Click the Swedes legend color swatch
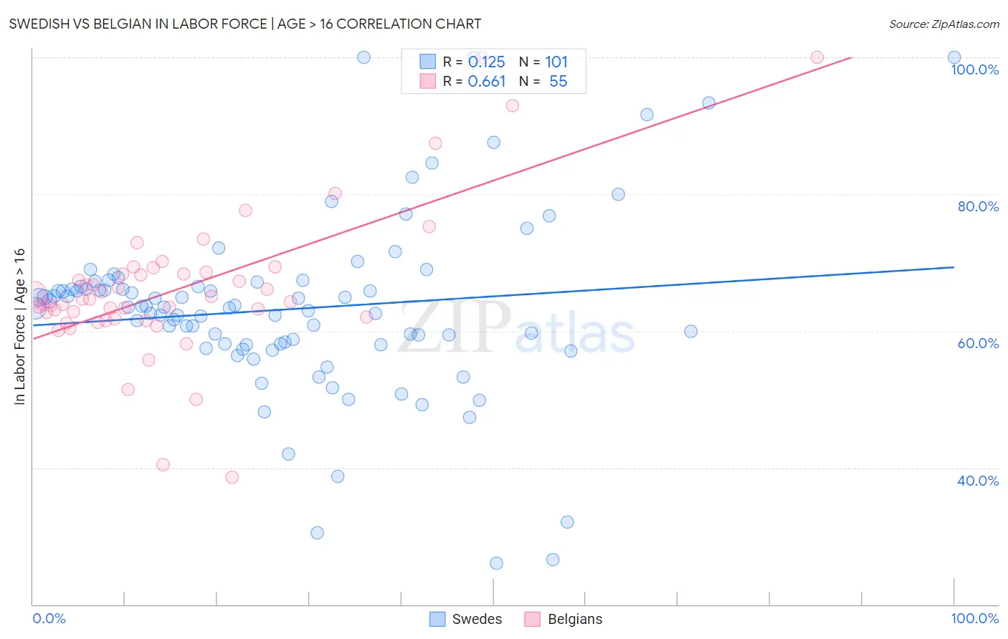This screenshot has width=1008, height=639. point(437,620)
